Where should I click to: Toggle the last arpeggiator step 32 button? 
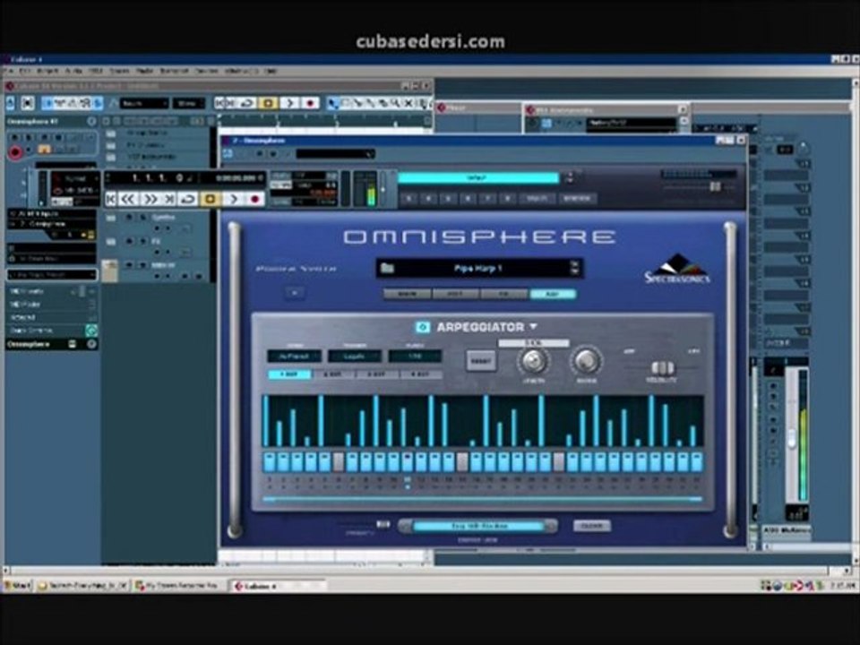coord(697,462)
